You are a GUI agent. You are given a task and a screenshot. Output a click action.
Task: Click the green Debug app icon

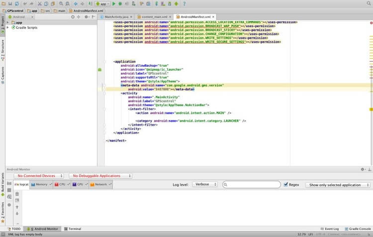[x=120, y=3]
